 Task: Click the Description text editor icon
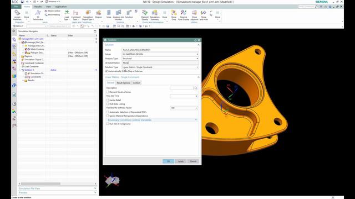(x=196, y=88)
